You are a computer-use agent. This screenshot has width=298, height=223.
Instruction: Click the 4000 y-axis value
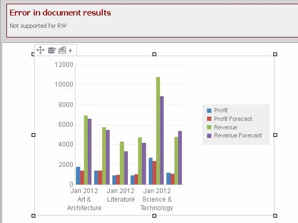[66, 144]
